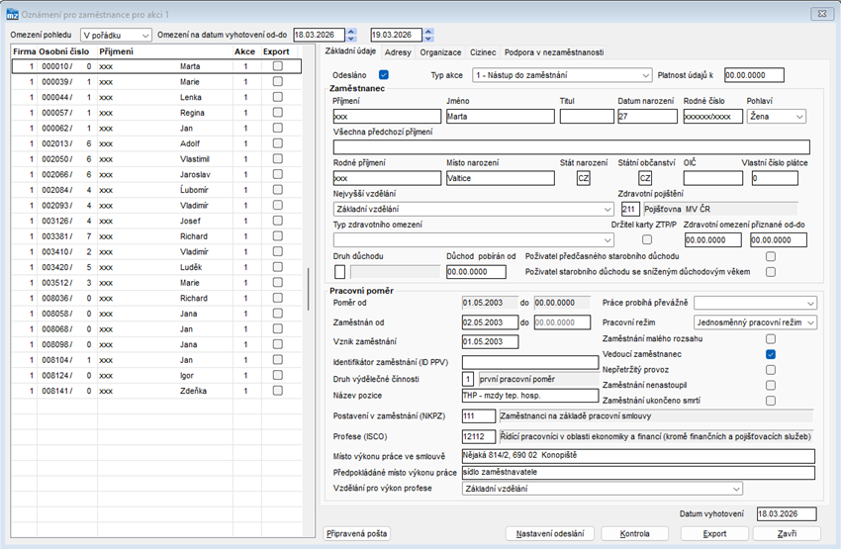Viewport: 841px width, 549px height.
Task: Toggle the Držitel karty ZTP/P checkbox
Action: point(647,239)
